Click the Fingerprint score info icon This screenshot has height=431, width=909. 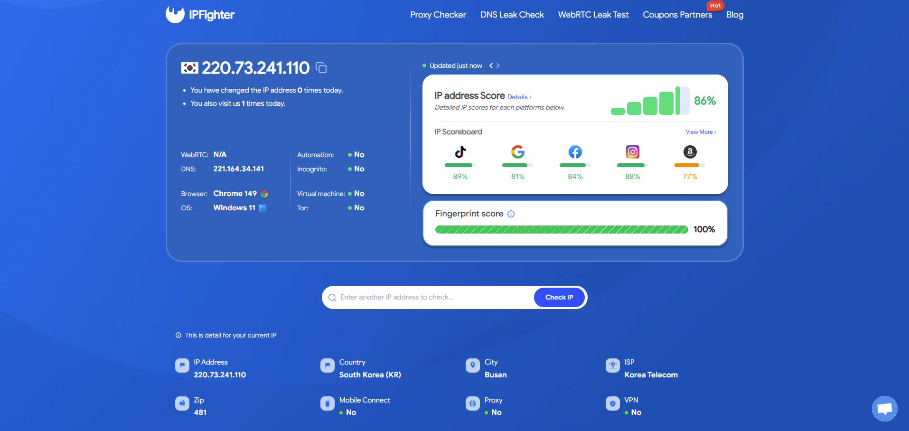pyautogui.click(x=511, y=214)
